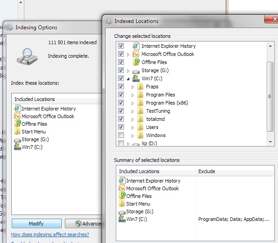Uncheck the TestTuning folder checkbox
Viewport: 278px width, 243px height.
coord(121,111)
